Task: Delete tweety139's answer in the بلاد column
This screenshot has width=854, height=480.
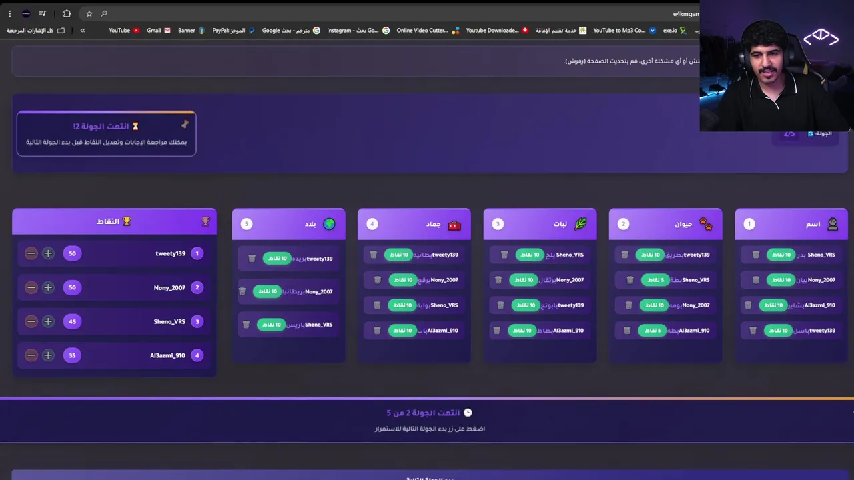Action: [252, 259]
